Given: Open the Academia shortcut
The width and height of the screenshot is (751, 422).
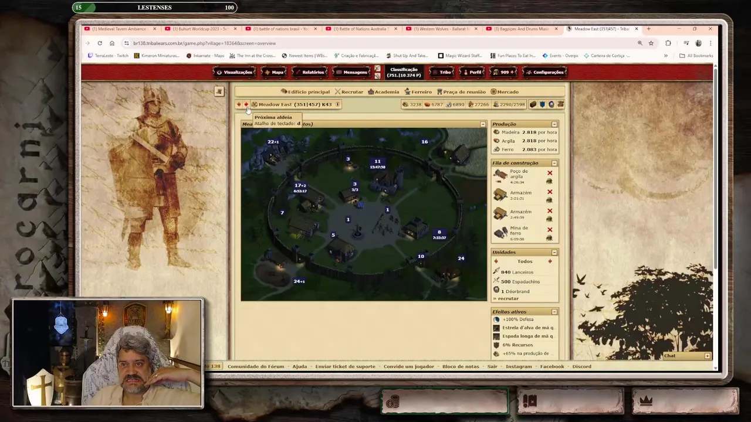Looking at the screenshot, I should (384, 91).
